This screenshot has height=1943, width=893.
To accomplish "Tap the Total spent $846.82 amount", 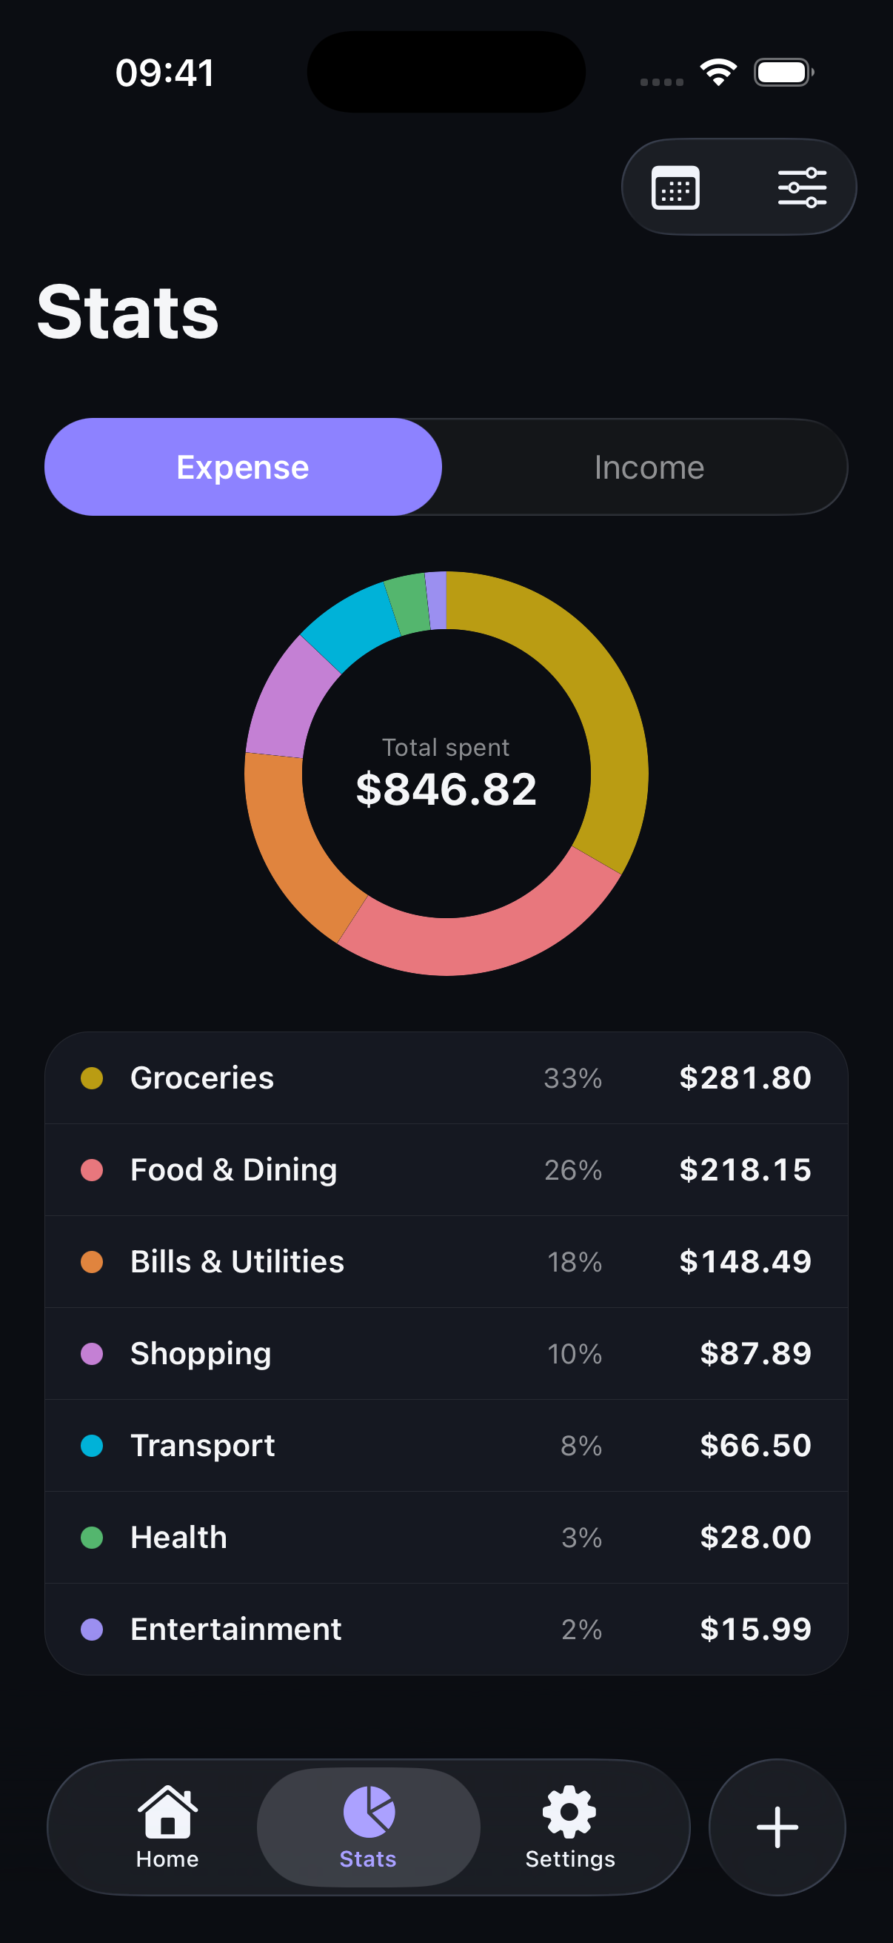I will (446, 790).
